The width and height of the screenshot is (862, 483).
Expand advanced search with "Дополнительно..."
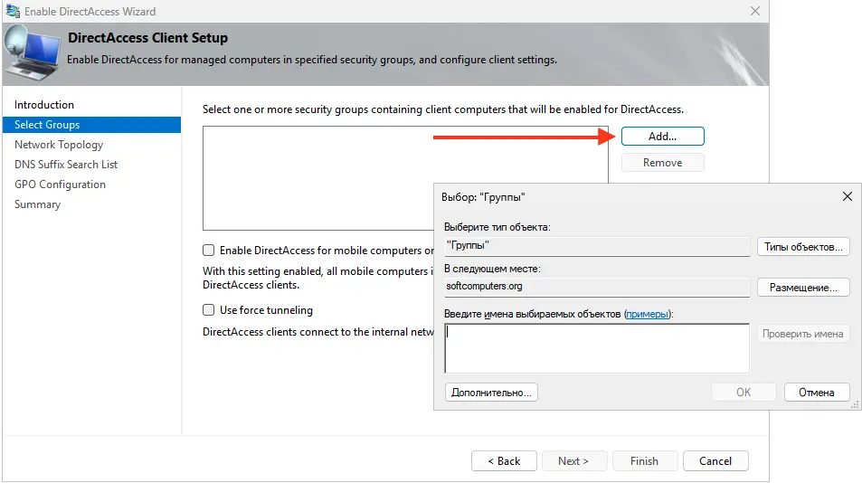pyautogui.click(x=492, y=393)
